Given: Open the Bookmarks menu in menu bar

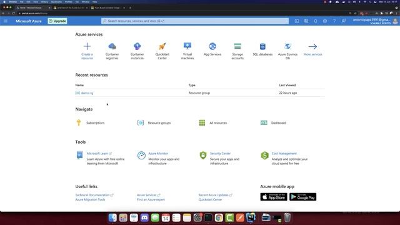Looking at the screenshot, I should (x=56, y=2).
